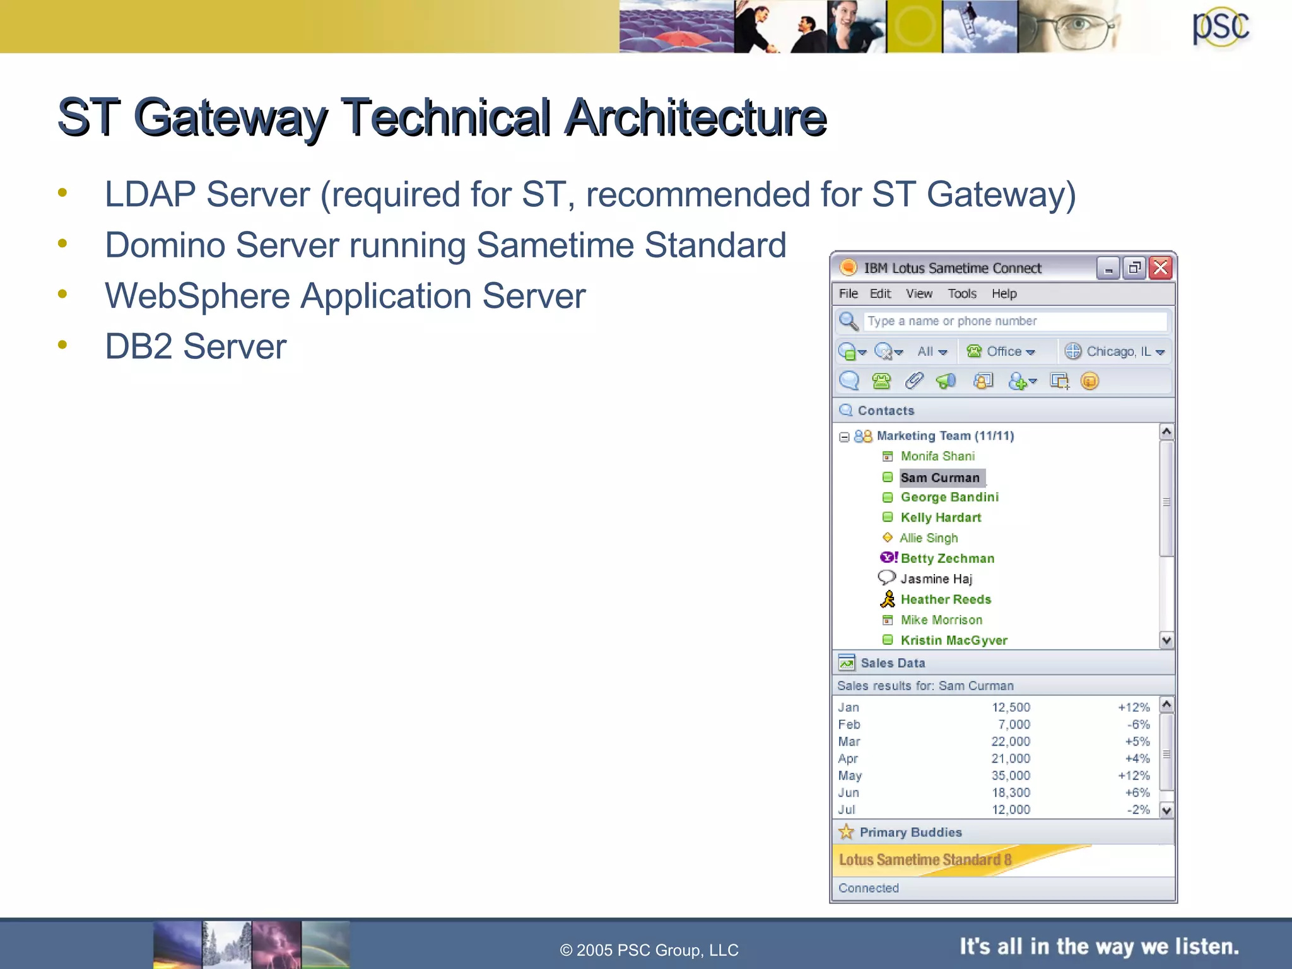This screenshot has height=969, width=1292.
Task: Click the Sales Data chart icon
Action: pos(847,662)
